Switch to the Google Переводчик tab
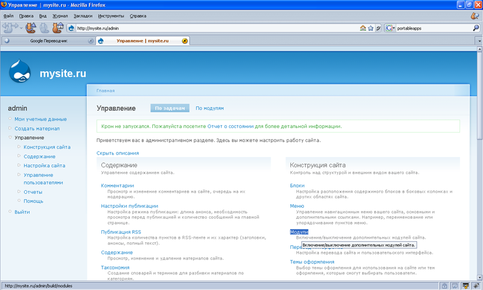483x290 pixels. coord(48,40)
